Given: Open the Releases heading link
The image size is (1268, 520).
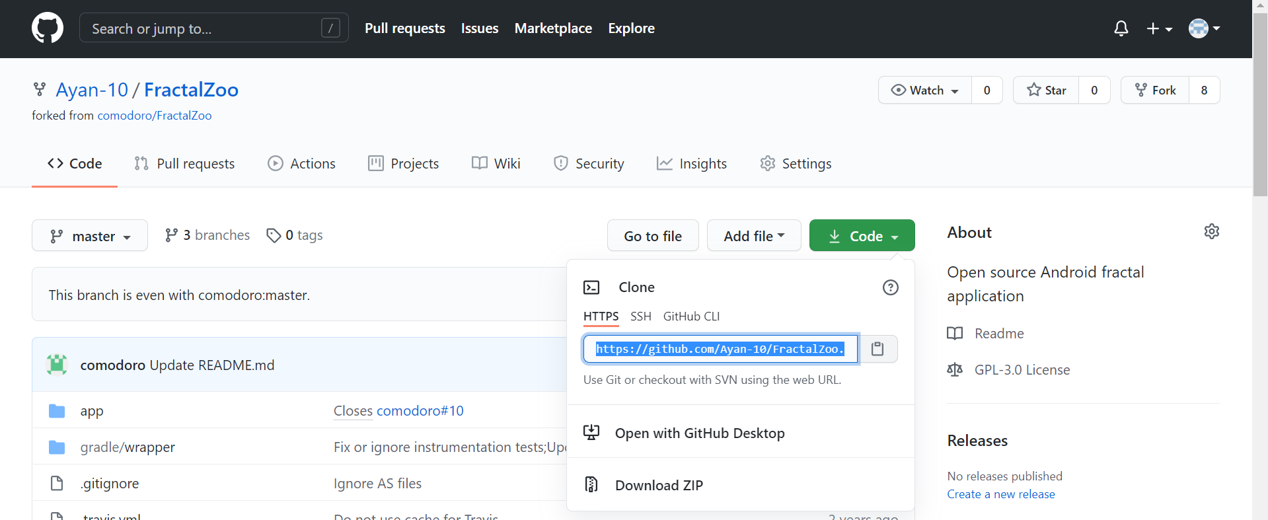Looking at the screenshot, I should pos(977,441).
